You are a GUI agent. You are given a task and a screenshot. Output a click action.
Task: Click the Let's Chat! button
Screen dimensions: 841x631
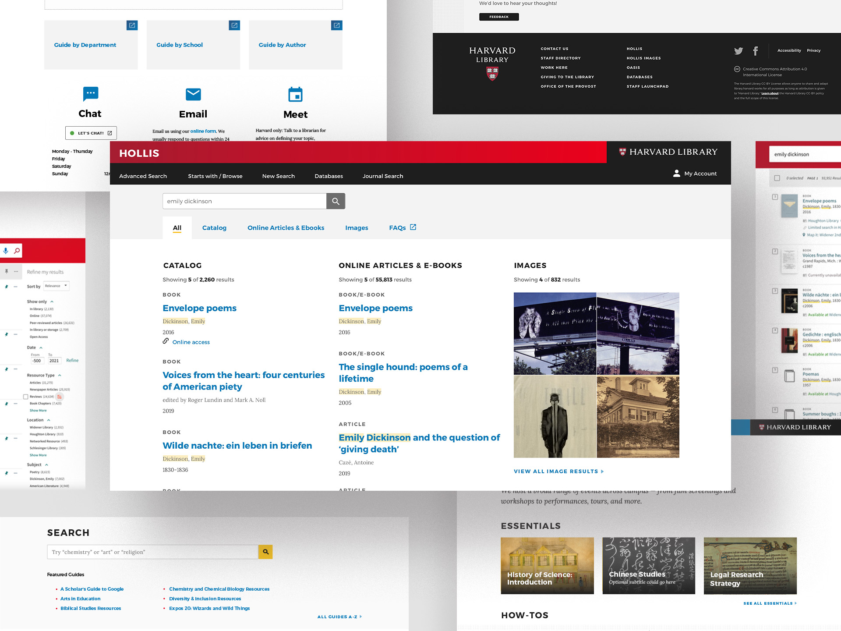[x=91, y=133]
